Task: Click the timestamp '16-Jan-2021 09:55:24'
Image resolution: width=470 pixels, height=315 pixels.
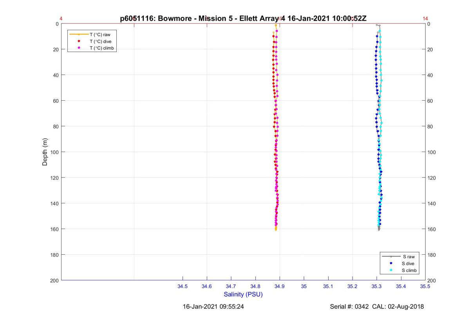Action: click(x=213, y=306)
